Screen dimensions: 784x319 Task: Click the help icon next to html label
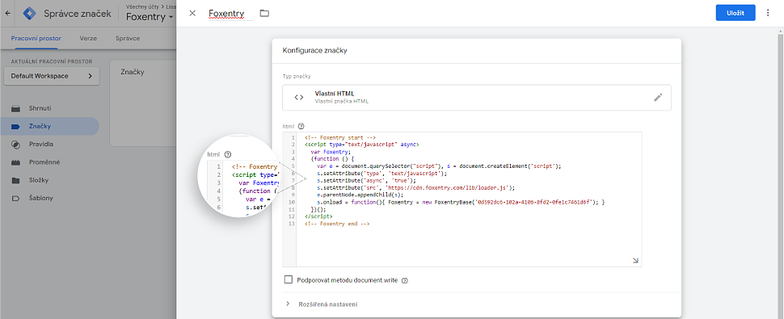click(x=301, y=126)
